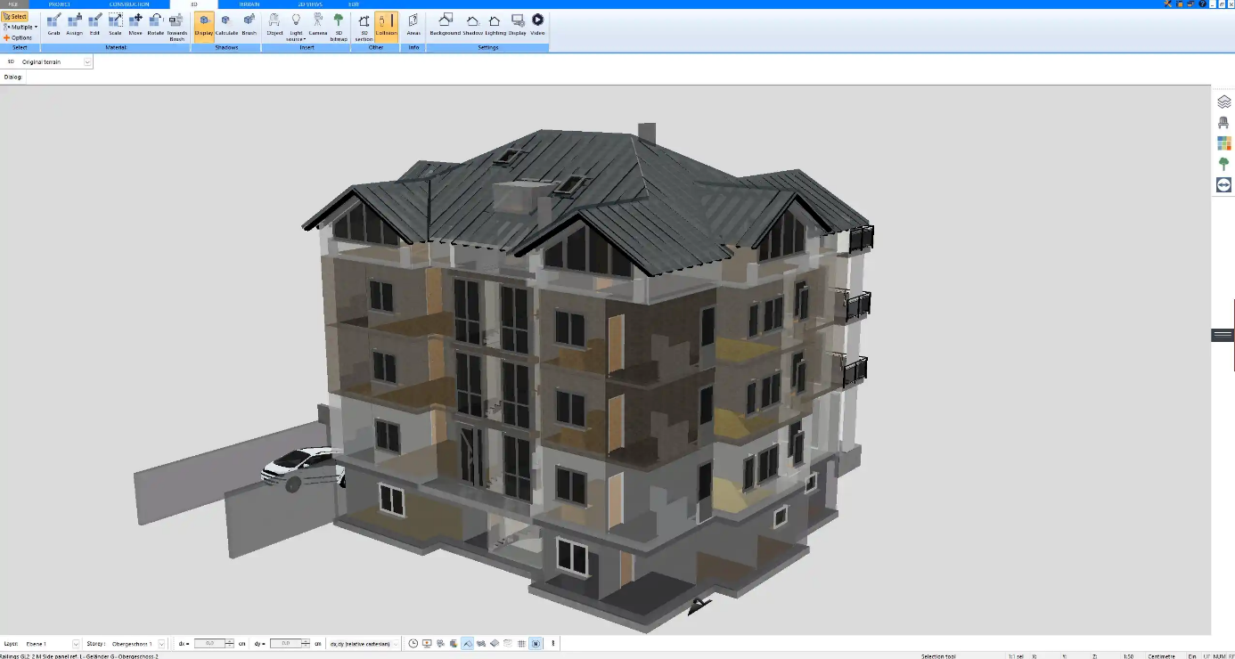The height and width of the screenshot is (659, 1235).
Task: Click the monitor icon in bottom toolbar
Action: click(427, 643)
